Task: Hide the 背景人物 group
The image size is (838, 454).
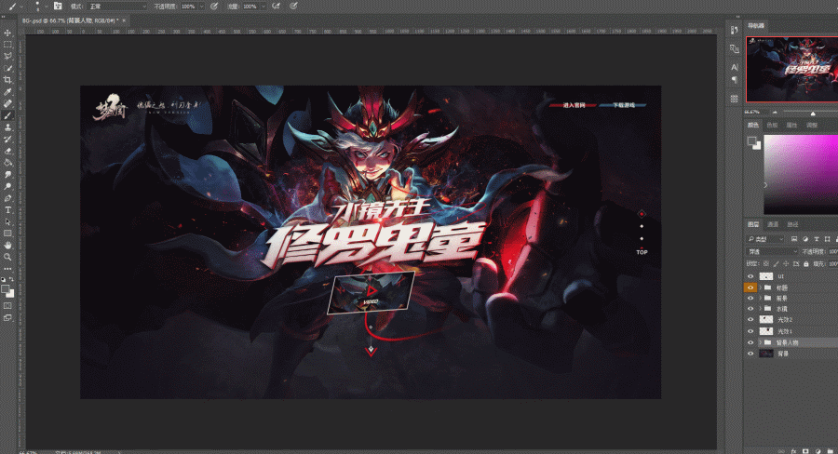Action: click(x=750, y=342)
